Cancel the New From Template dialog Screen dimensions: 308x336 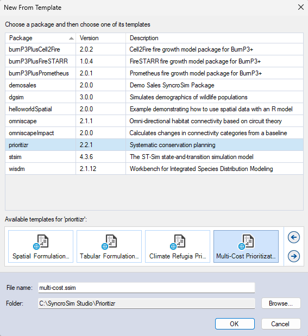click(281, 324)
